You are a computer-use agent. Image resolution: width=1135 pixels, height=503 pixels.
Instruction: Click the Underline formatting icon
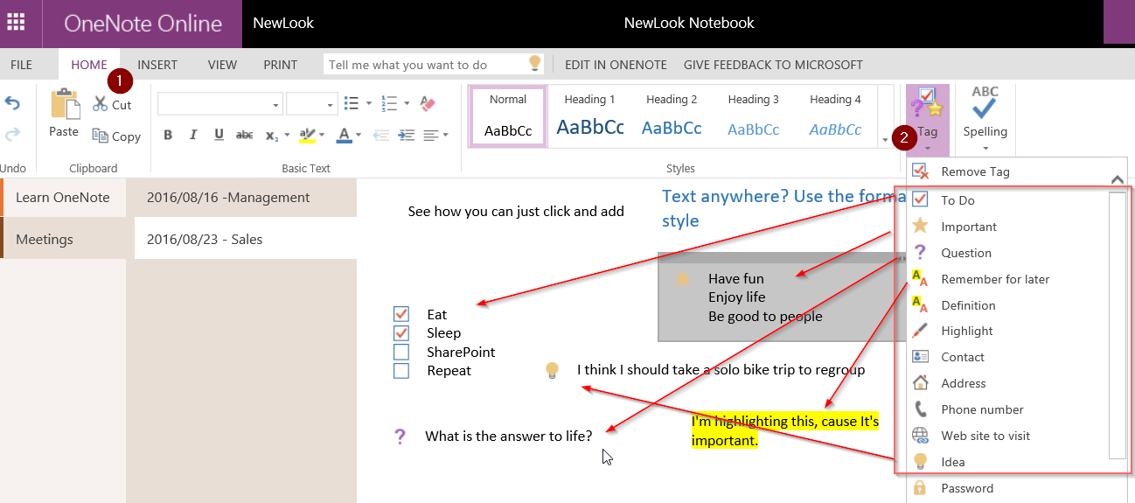pos(219,135)
